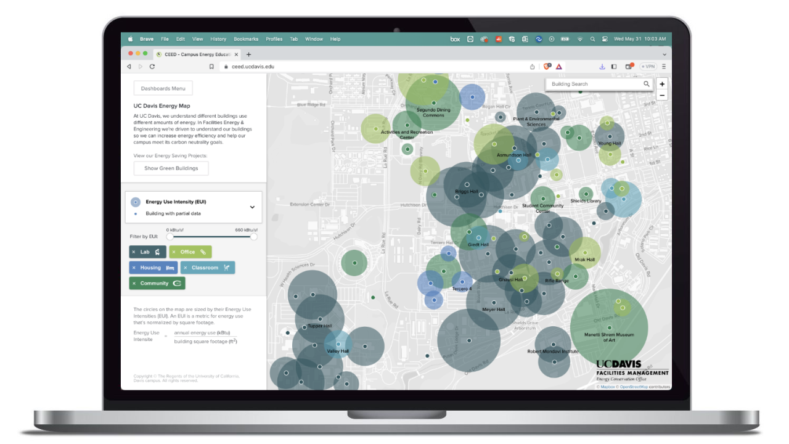This screenshot has height=444, width=789.
Task: Open the Profiles menu
Action: 274,39
